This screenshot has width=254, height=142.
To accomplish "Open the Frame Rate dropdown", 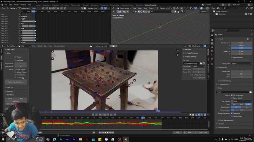I will point(241,63).
